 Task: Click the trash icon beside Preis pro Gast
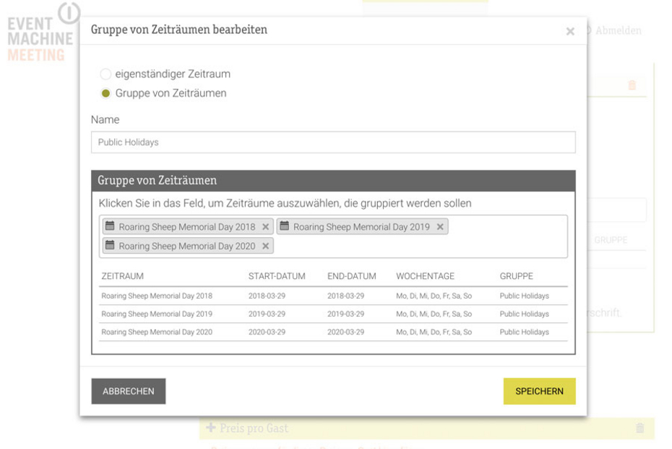tap(639, 428)
